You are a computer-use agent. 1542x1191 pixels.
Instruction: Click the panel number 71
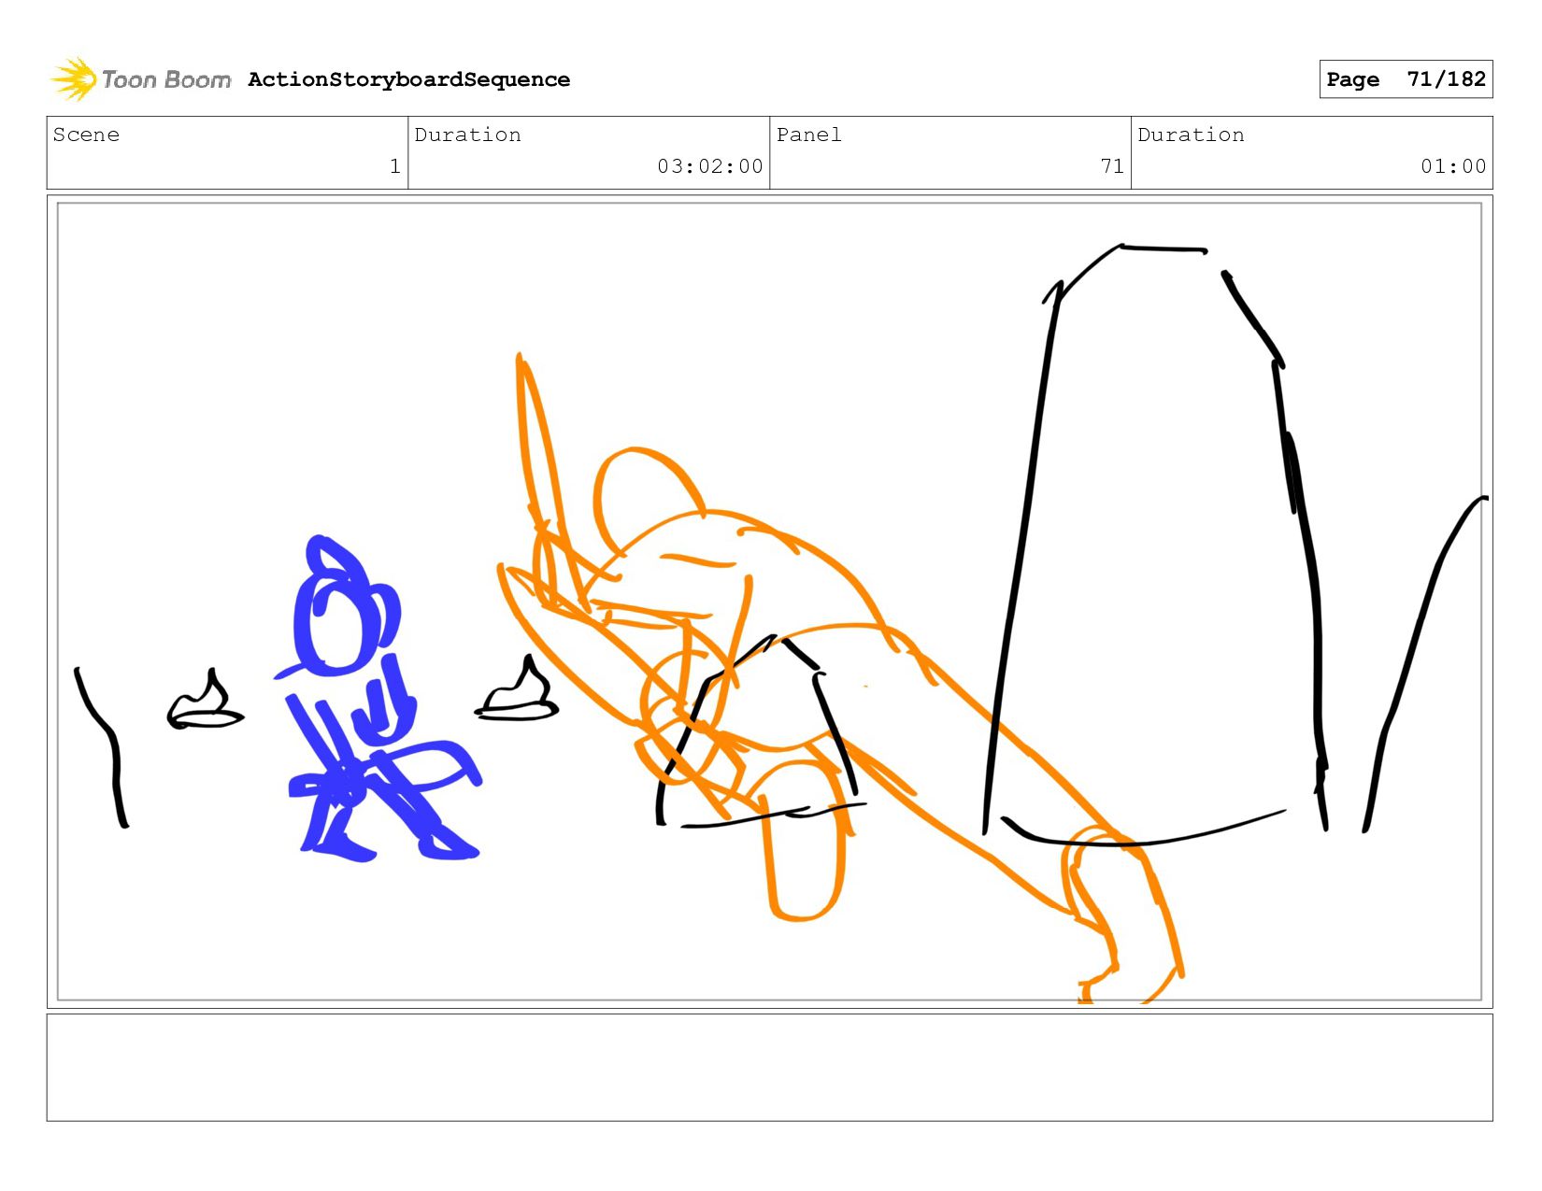tap(1112, 166)
